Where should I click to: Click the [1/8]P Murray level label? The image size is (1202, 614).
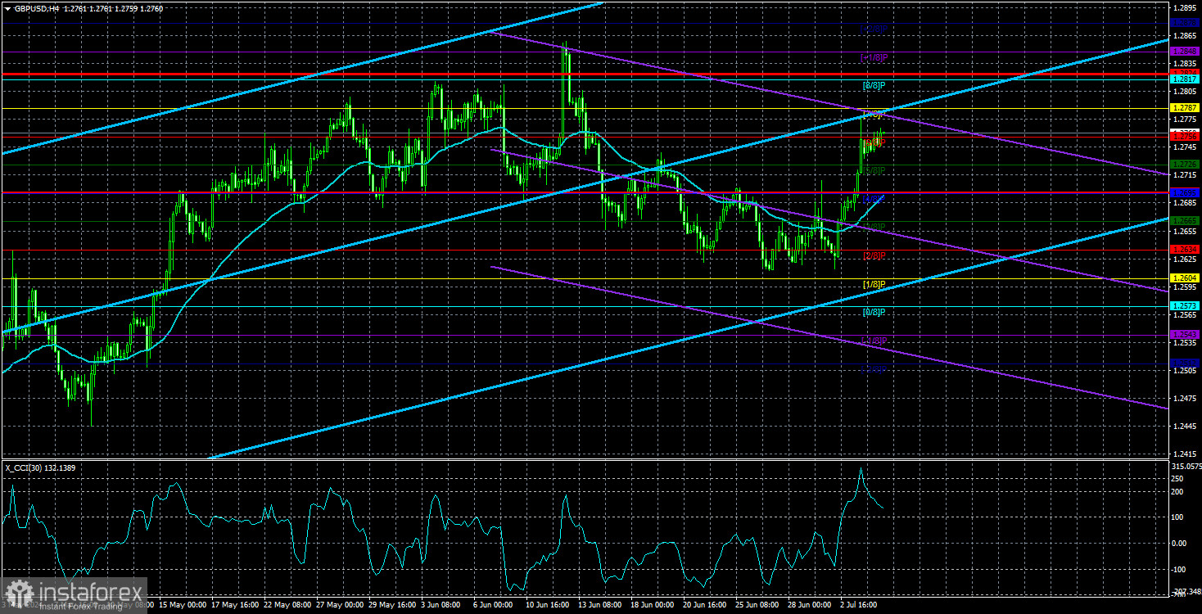(874, 284)
